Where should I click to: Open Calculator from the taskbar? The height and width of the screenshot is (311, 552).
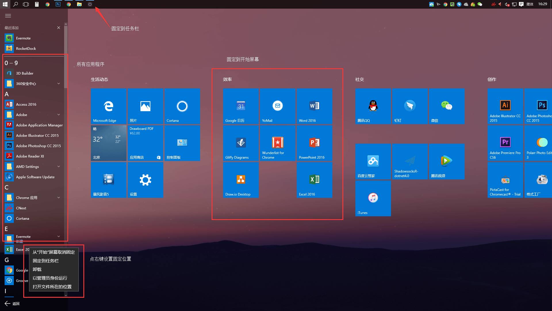click(37, 4)
